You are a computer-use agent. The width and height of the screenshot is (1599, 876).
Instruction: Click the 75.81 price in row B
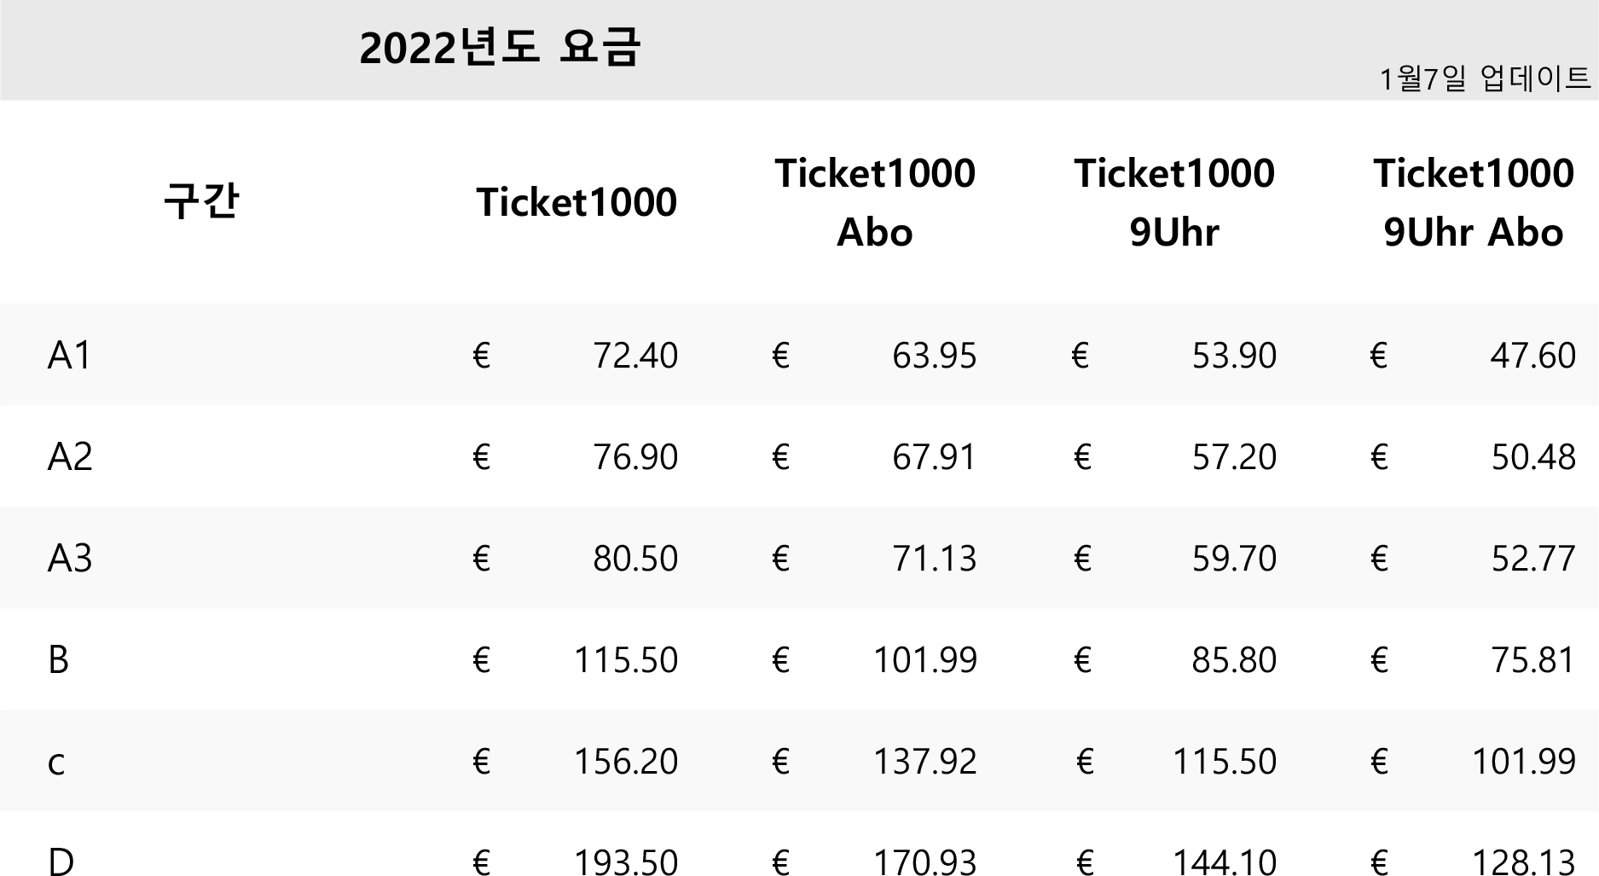(1532, 659)
